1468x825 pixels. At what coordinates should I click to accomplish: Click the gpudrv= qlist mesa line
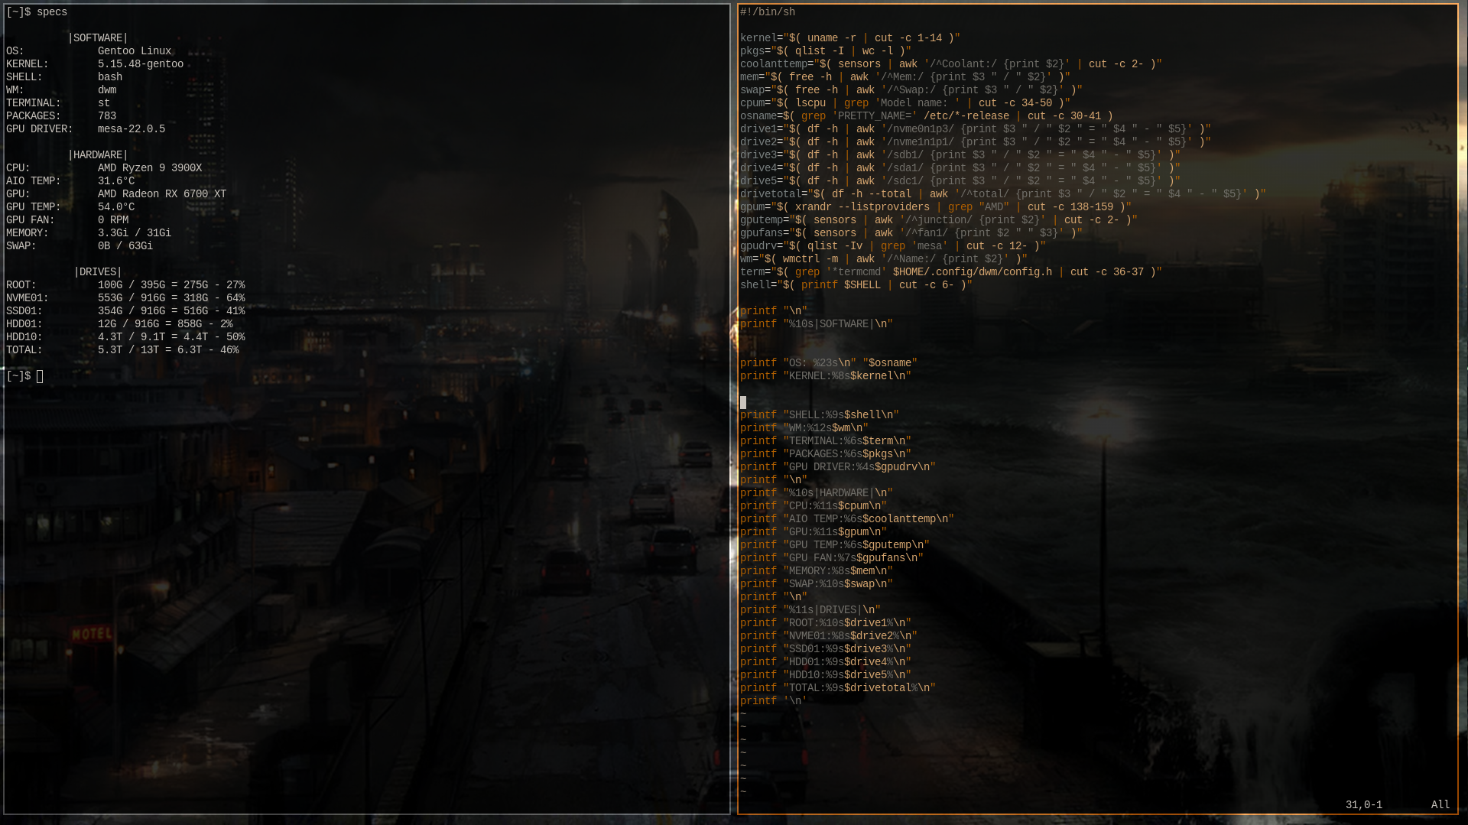tap(893, 246)
